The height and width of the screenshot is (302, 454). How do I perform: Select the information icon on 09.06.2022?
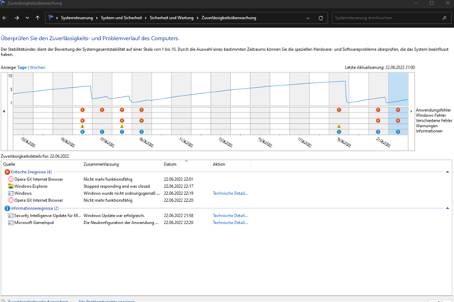(x=142, y=132)
